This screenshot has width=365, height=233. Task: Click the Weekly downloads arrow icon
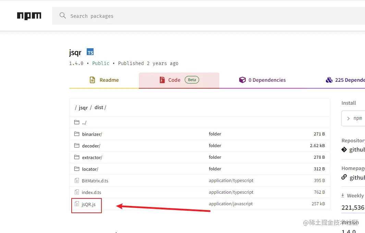343,195
